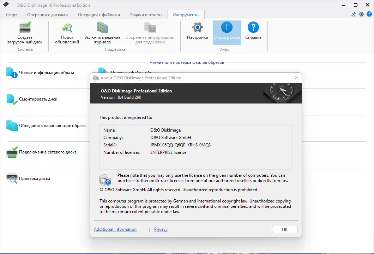Open Справка from the ribbon

coord(253,32)
